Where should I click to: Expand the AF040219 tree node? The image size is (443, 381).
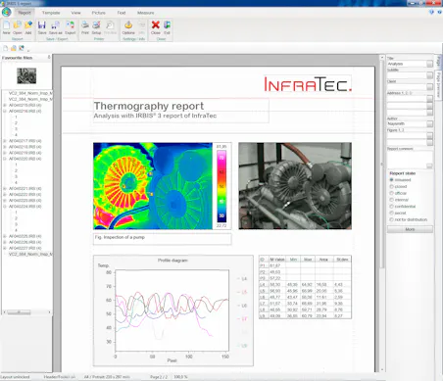(5, 153)
